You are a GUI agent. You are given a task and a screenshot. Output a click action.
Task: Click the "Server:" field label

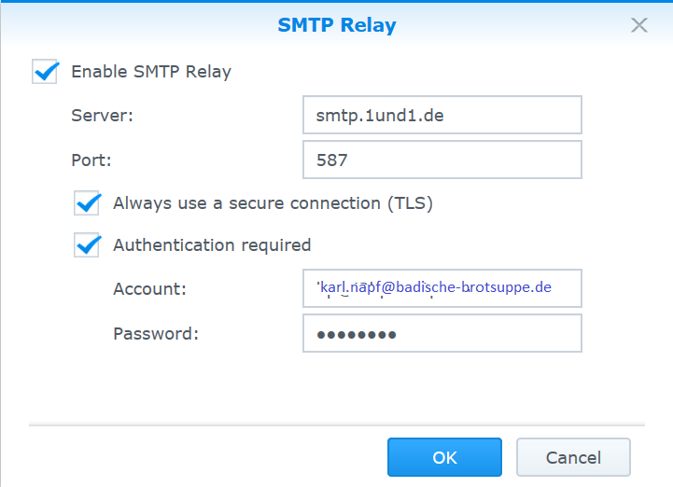103,116
